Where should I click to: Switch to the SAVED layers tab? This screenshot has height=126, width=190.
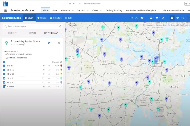[x=32, y=33]
